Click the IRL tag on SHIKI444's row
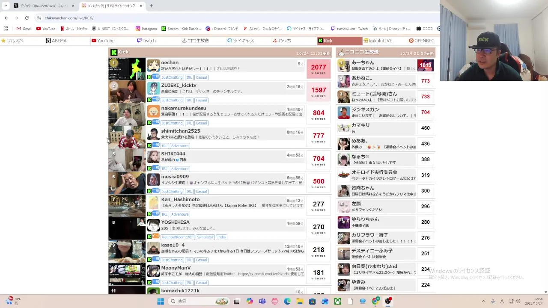This screenshot has height=308, width=548. click(x=164, y=169)
